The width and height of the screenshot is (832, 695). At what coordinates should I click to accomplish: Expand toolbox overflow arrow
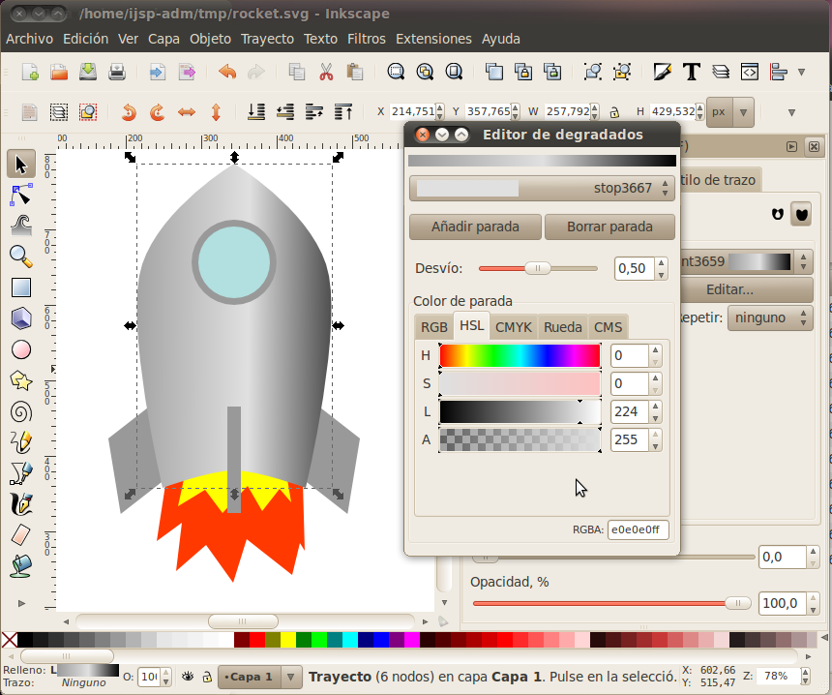tap(21, 603)
